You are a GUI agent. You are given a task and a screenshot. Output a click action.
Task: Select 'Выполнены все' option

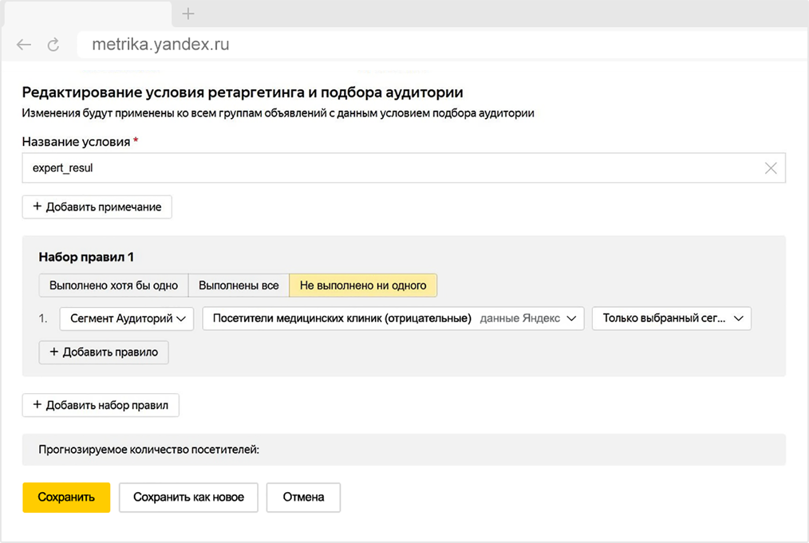[x=239, y=286]
